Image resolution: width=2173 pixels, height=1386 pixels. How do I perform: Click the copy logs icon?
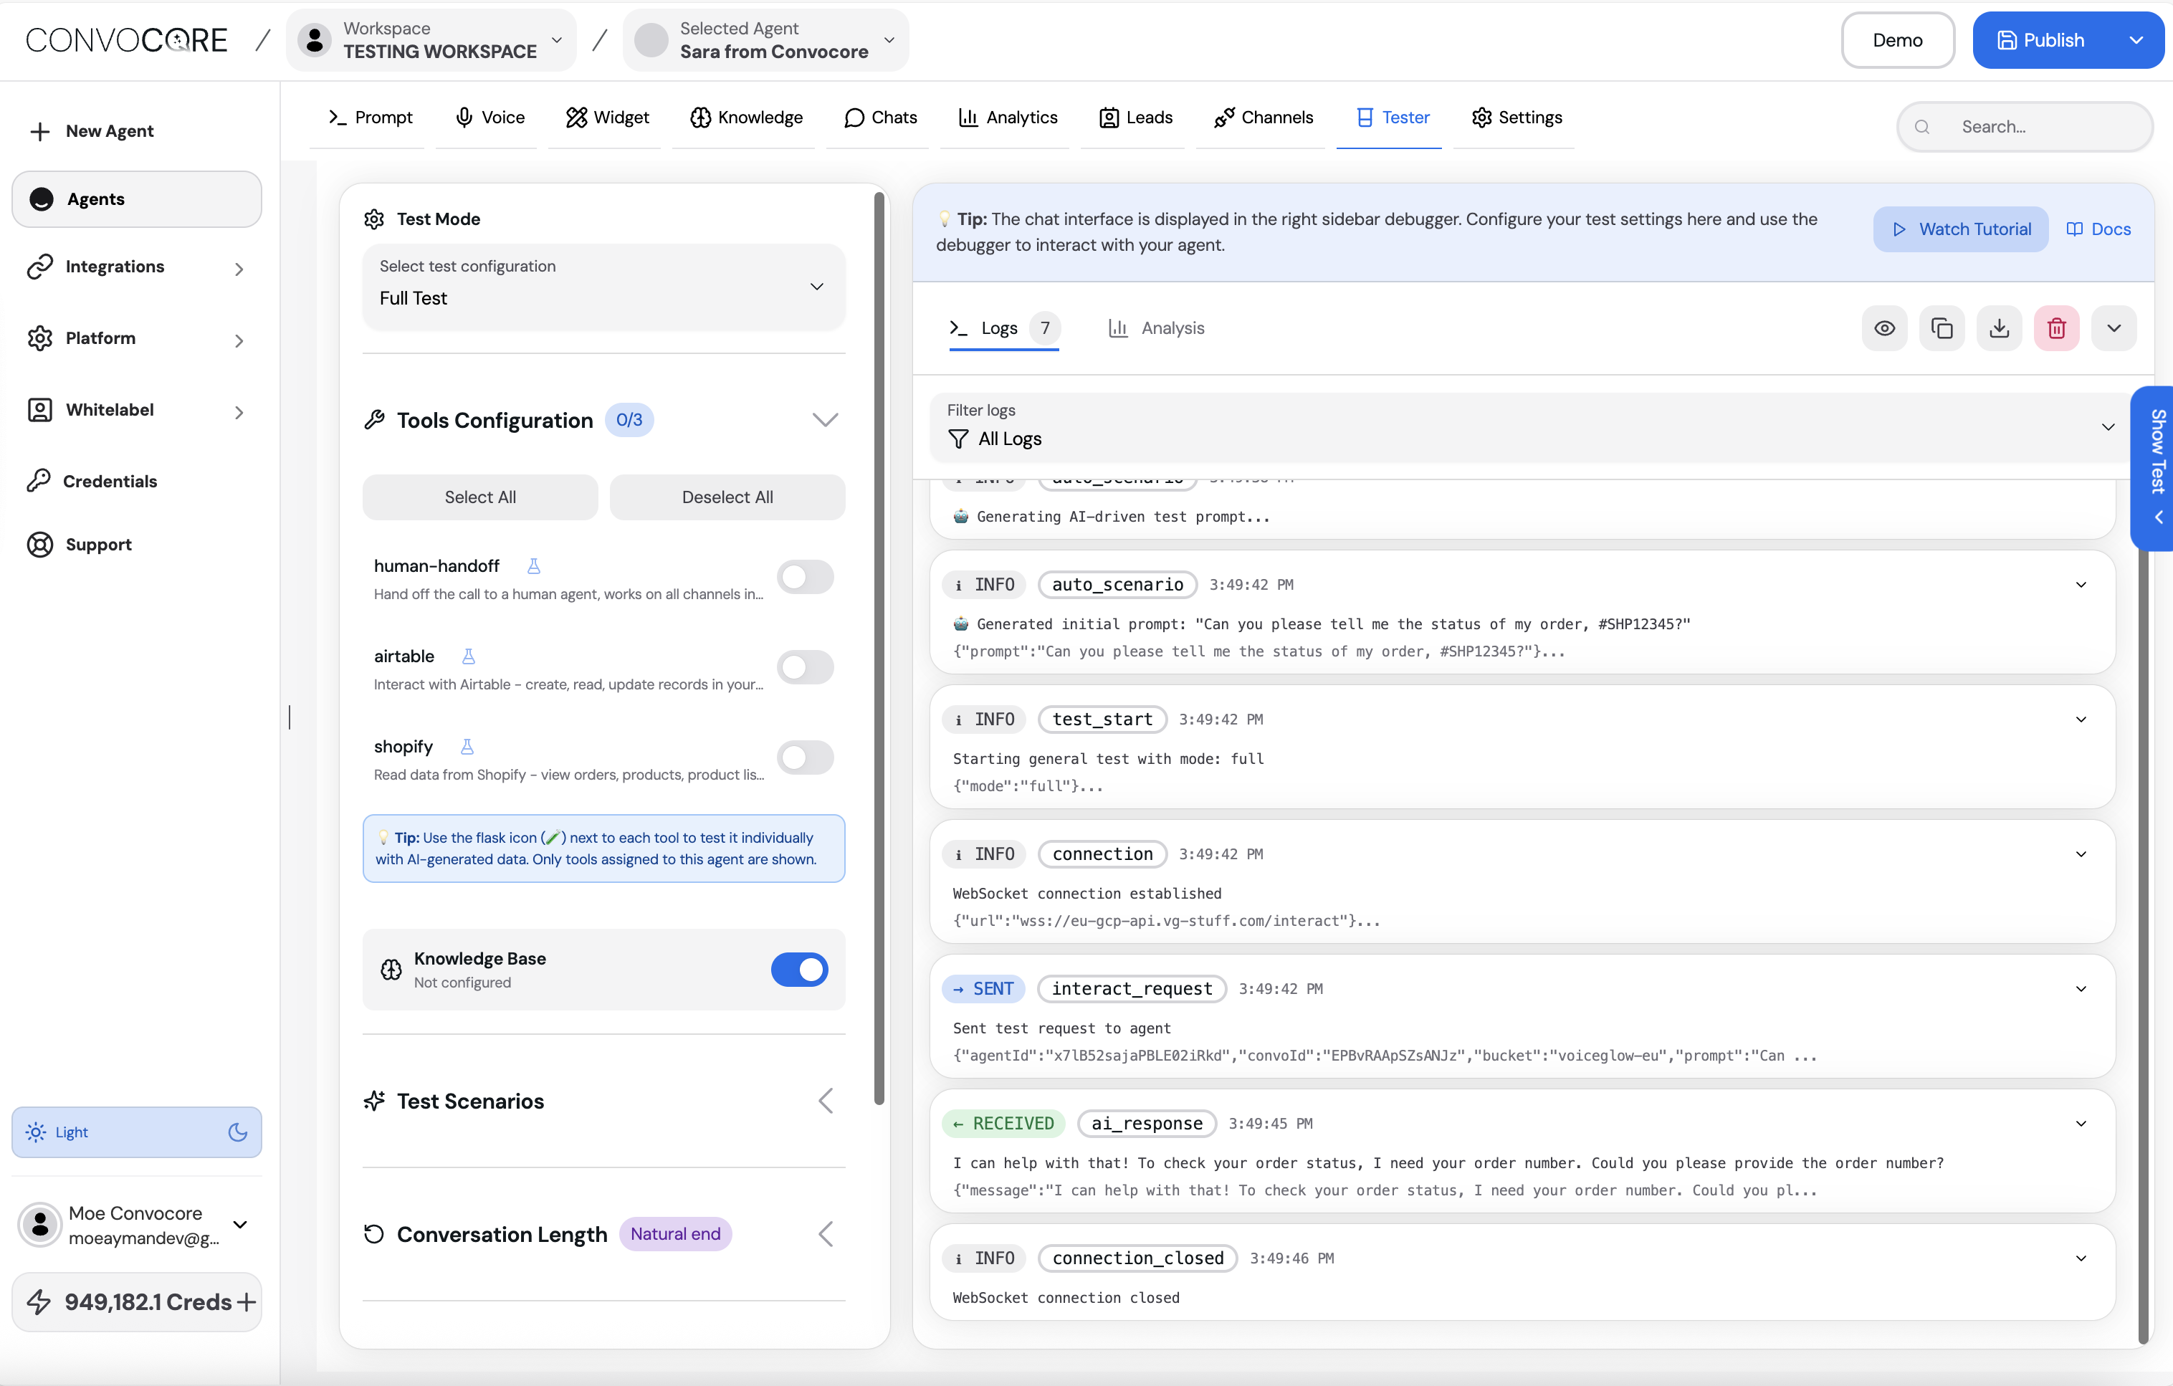1941,328
